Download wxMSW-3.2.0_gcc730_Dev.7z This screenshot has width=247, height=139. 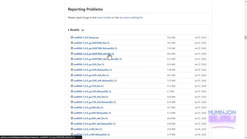(88, 86)
